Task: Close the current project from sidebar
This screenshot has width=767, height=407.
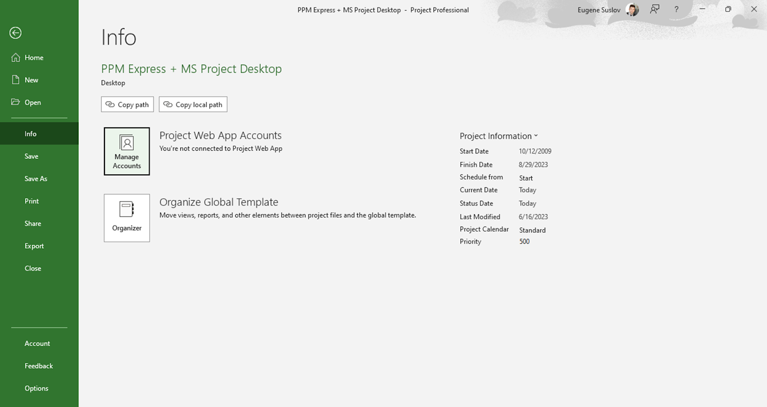Action: [39, 268]
